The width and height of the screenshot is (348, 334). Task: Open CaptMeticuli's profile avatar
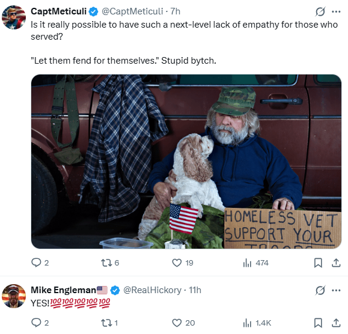(14, 17)
